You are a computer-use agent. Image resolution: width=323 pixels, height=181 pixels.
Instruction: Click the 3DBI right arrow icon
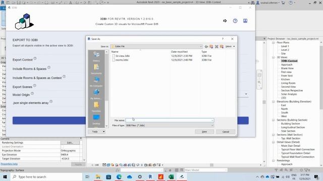225,21
